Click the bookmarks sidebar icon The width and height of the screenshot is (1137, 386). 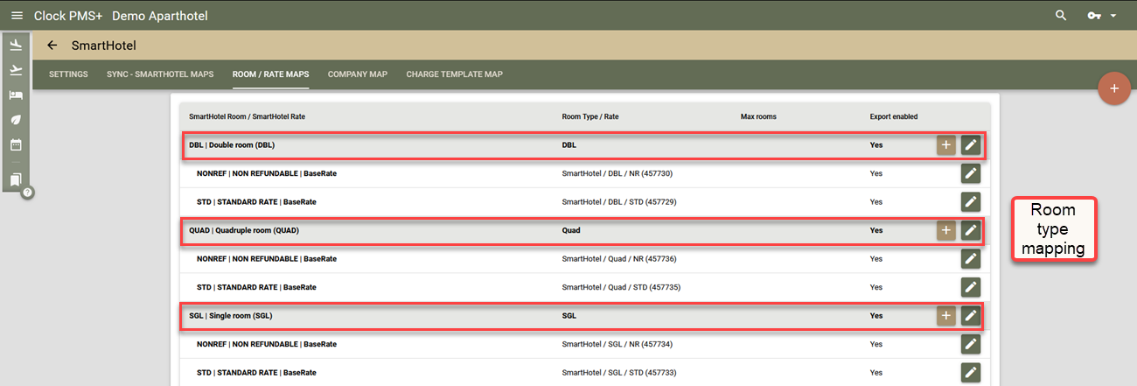16,179
